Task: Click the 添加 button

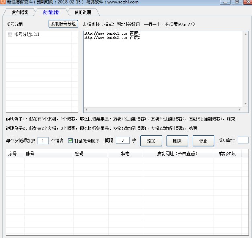Action: point(151,141)
